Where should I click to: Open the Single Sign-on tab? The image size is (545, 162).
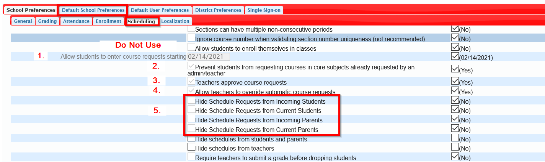point(264,10)
